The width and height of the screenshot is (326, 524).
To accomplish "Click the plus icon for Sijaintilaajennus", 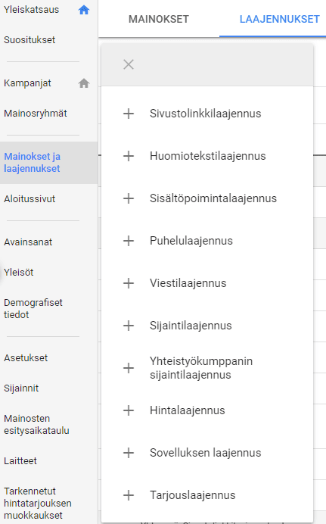I will [129, 326].
